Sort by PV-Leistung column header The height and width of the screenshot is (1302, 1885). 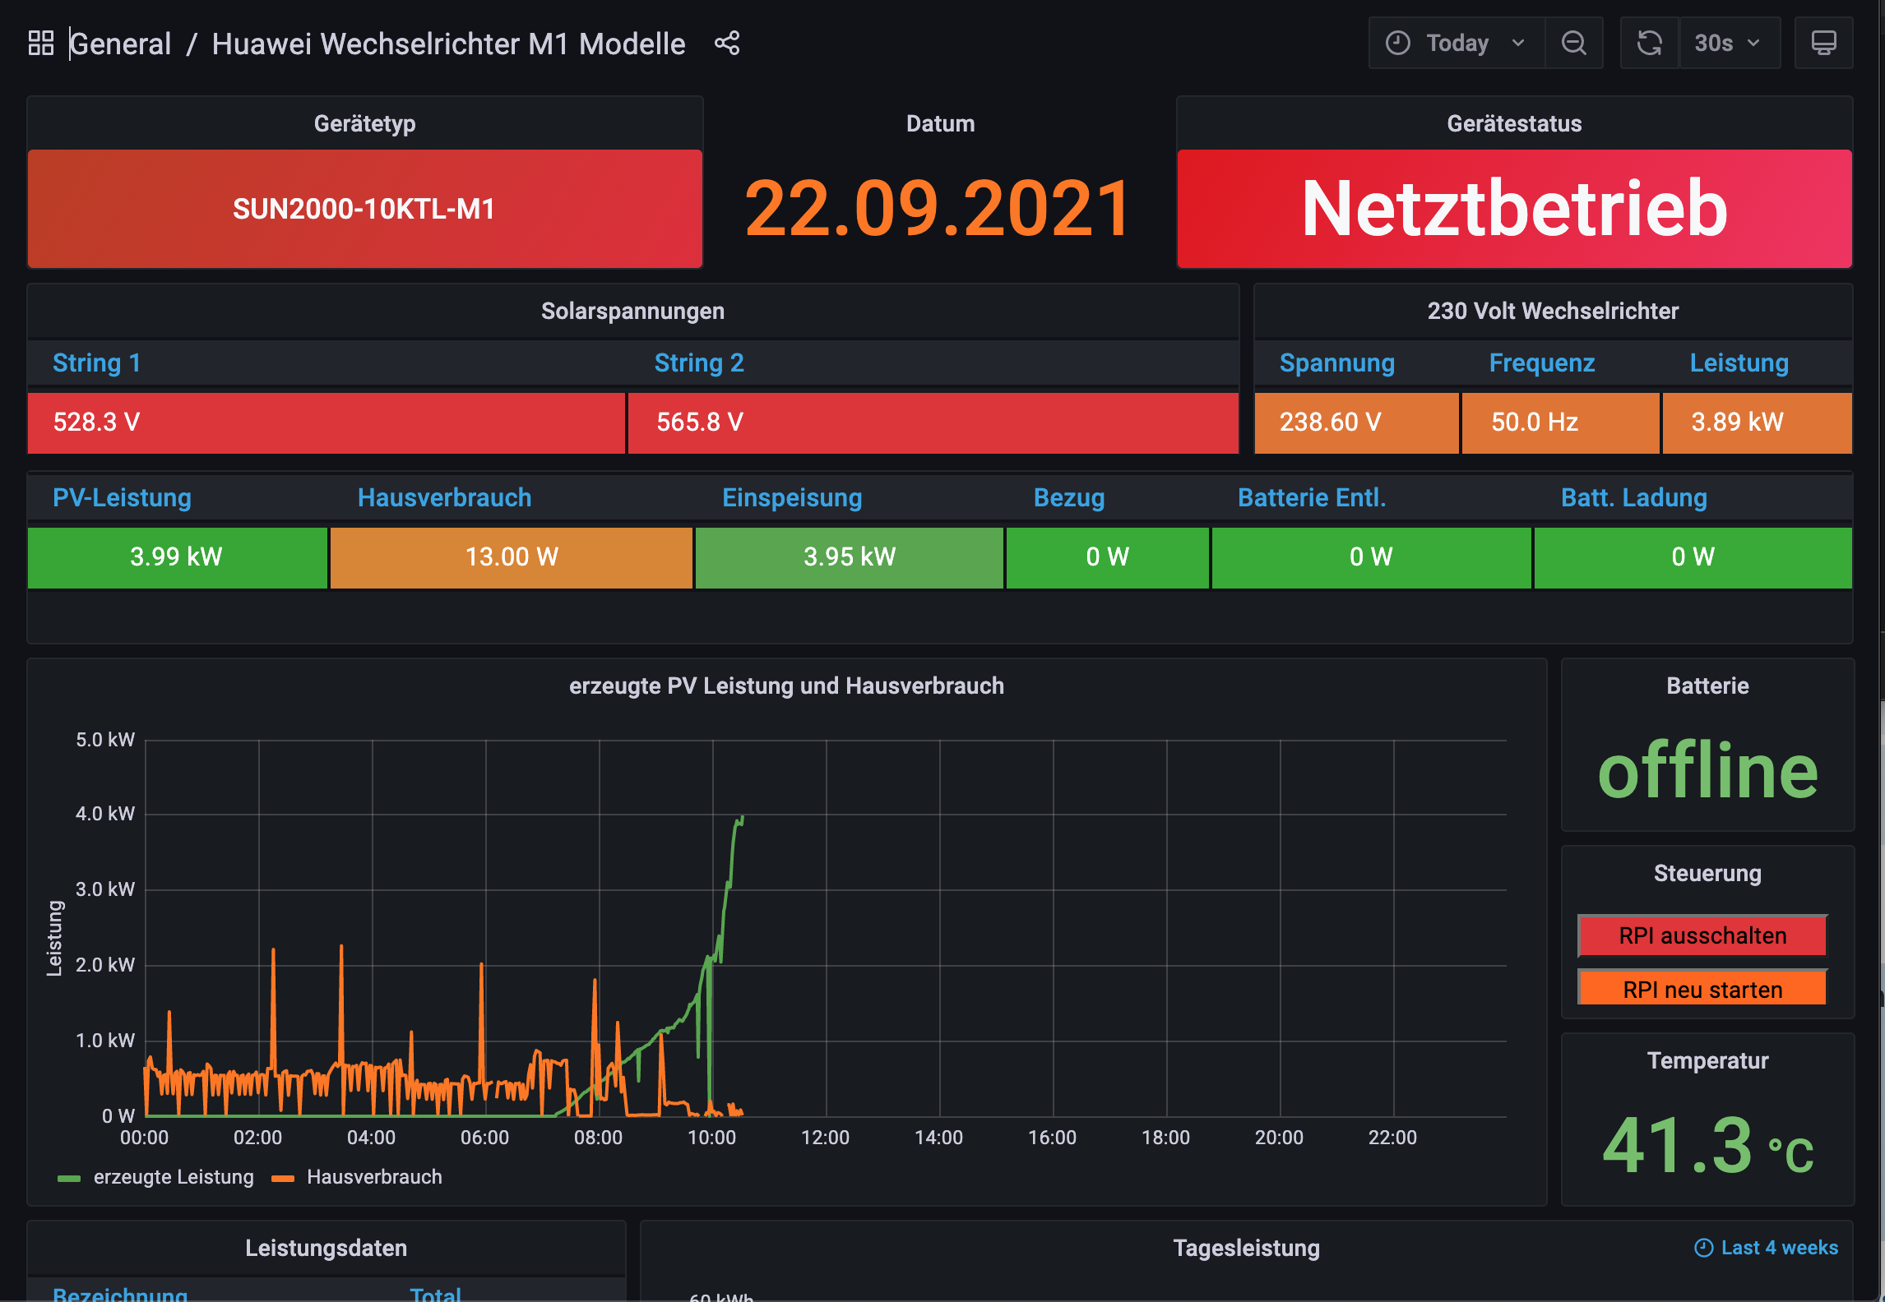(122, 497)
